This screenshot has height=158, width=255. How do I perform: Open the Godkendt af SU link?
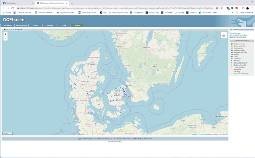(x=240, y=65)
